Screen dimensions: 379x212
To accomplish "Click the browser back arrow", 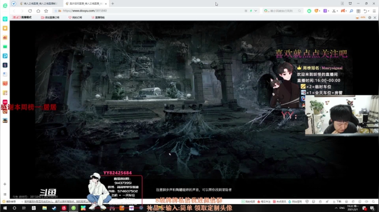I will [14, 11].
